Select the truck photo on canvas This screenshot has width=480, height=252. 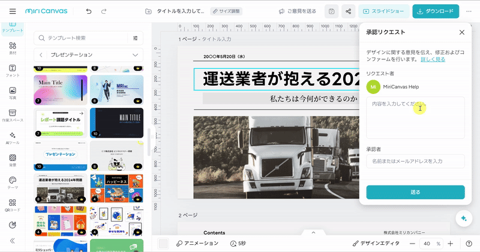point(277,157)
